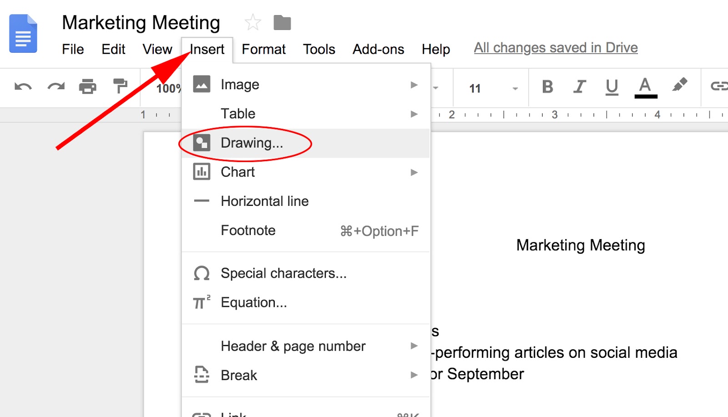Click the print icon
Viewport: 728px width, 417px height.
tap(88, 86)
